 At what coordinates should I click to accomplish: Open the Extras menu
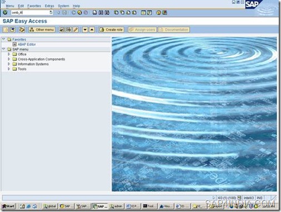coord(49,6)
